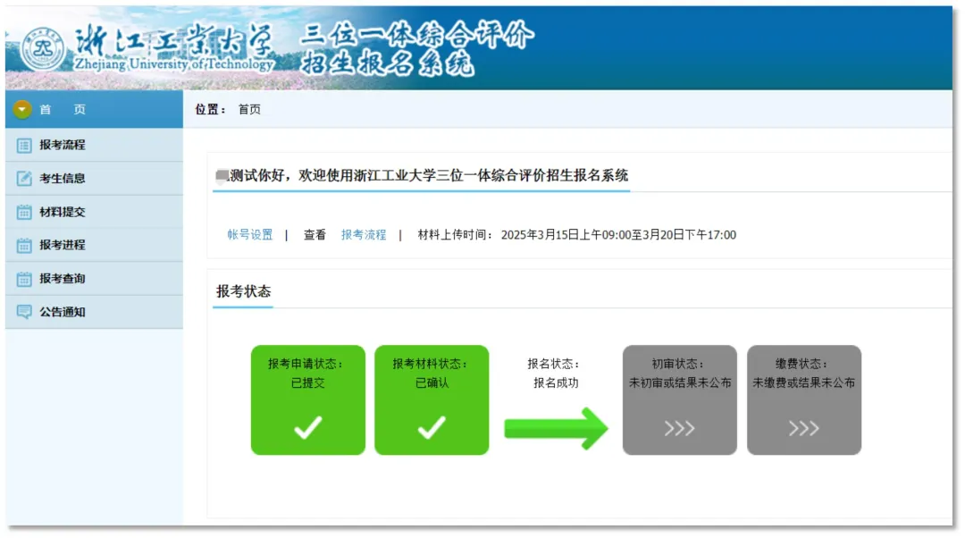Click the 查看 text
The image size is (965, 538).
(315, 234)
